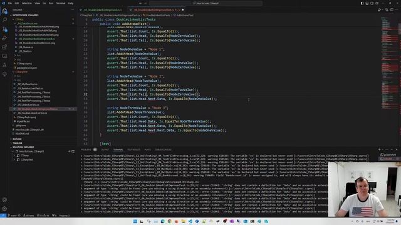Switch to the PROBLEMS panel tab
This screenshot has width=401, height=225.
(x=86, y=149)
